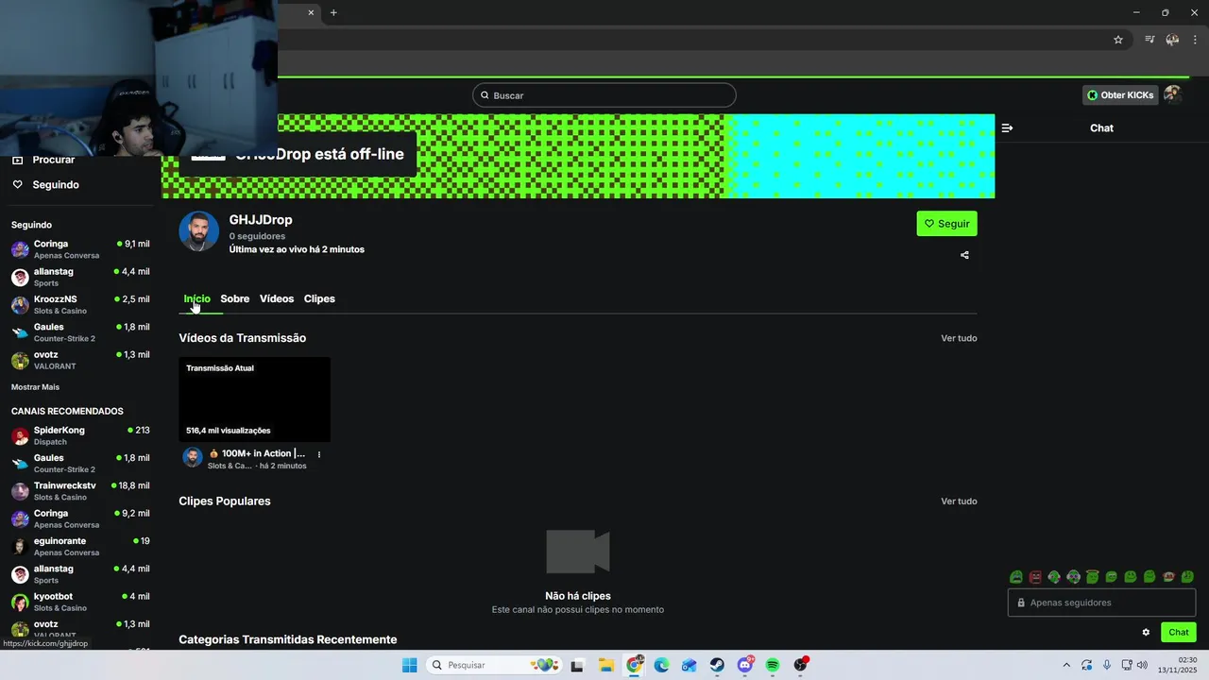Click the GHJJDrop channel avatar
The height and width of the screenshot is (680, 1209).
(x=198, y=231)
